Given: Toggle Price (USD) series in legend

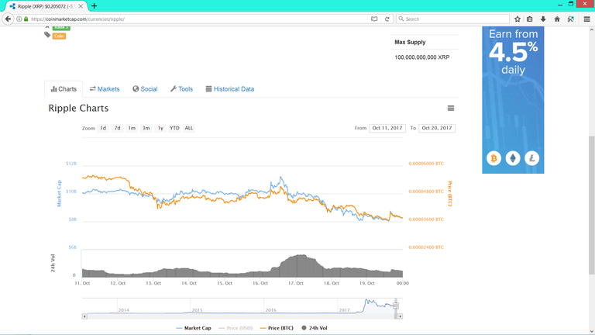Looking at the screenshot, I should (236, 328).
